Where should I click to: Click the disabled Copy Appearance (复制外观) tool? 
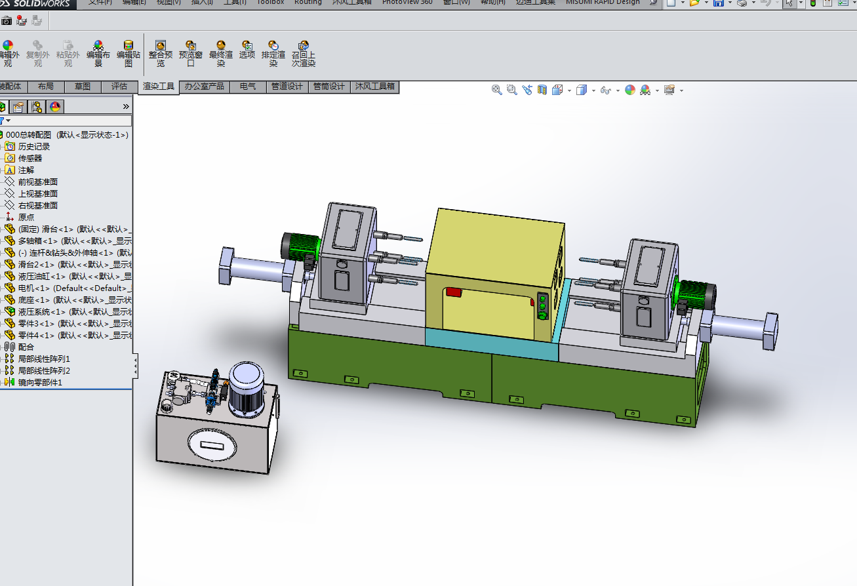coord(38,53)
